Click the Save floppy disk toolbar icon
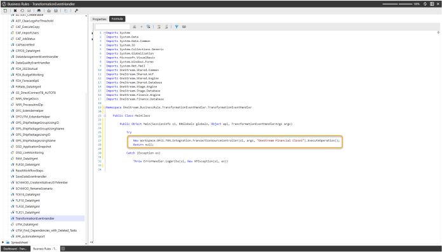This screenshot has height=252, width=442. tap(29, 11)
